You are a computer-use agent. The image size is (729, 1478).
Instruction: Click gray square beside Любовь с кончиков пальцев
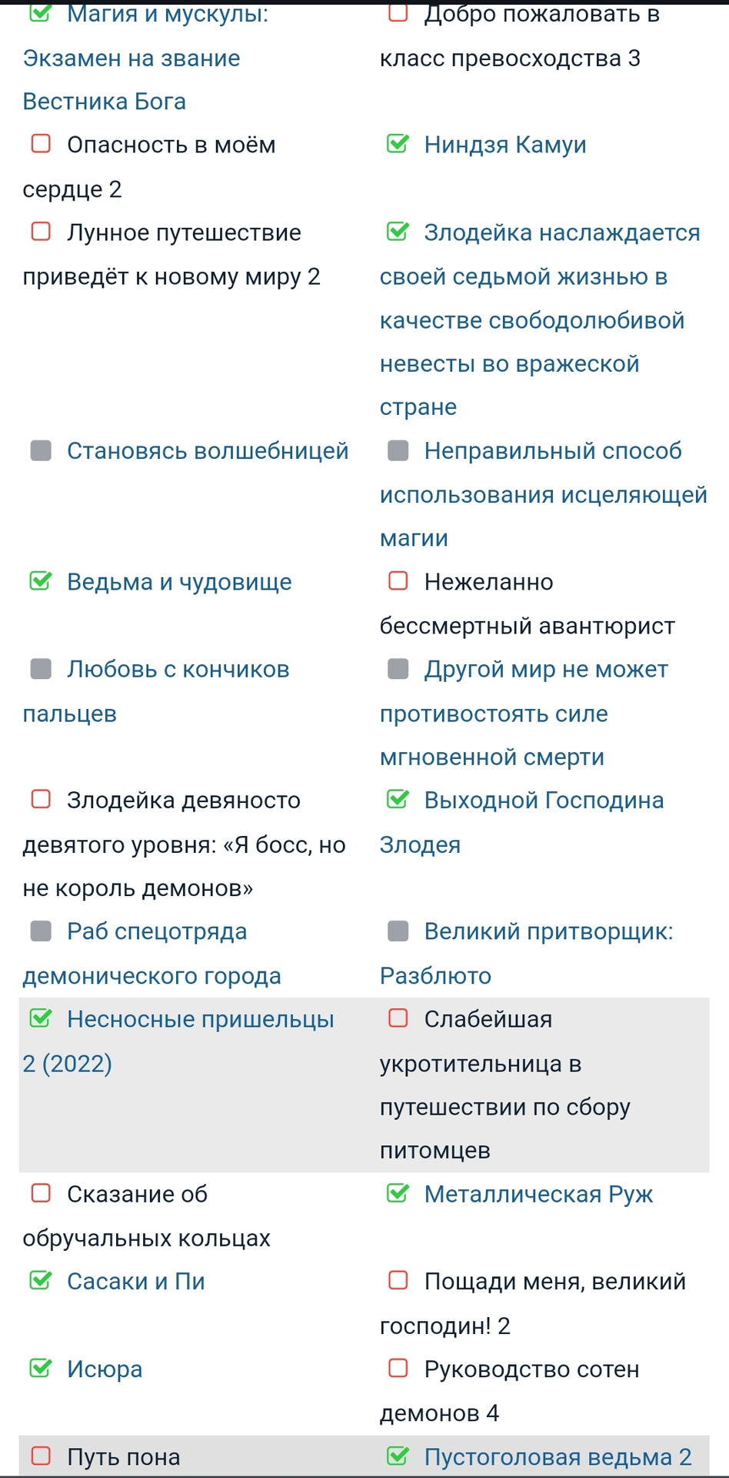pyautogui.click(x=41, y=669)
